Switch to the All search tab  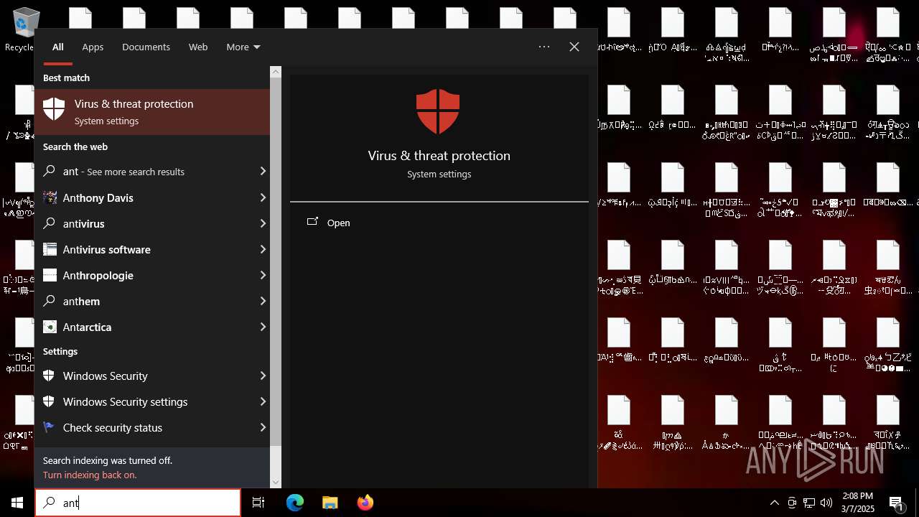coord(57,47)
